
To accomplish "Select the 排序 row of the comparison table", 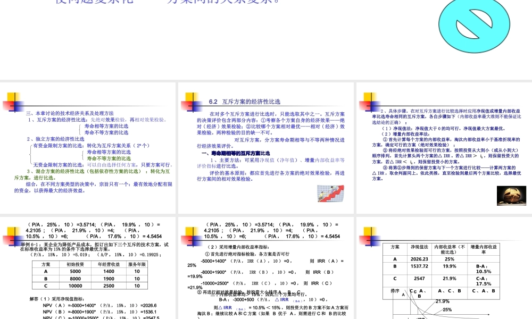I will point(394,291).
